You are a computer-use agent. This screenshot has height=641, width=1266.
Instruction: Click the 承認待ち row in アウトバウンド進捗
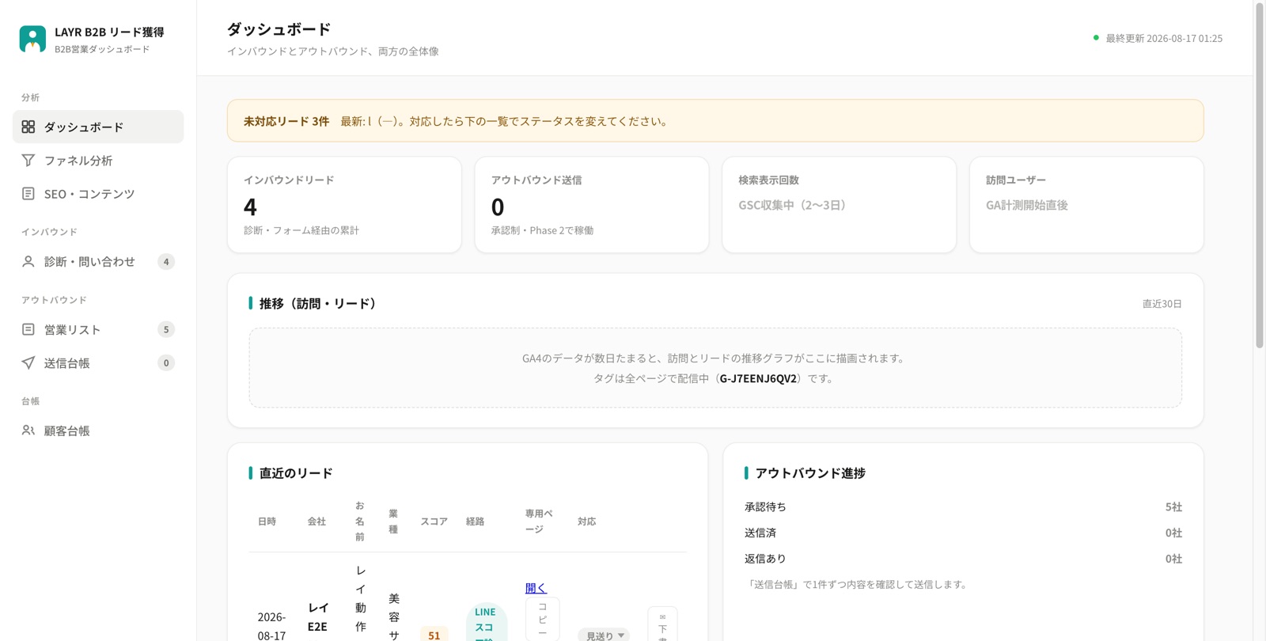tap(963, 506)
